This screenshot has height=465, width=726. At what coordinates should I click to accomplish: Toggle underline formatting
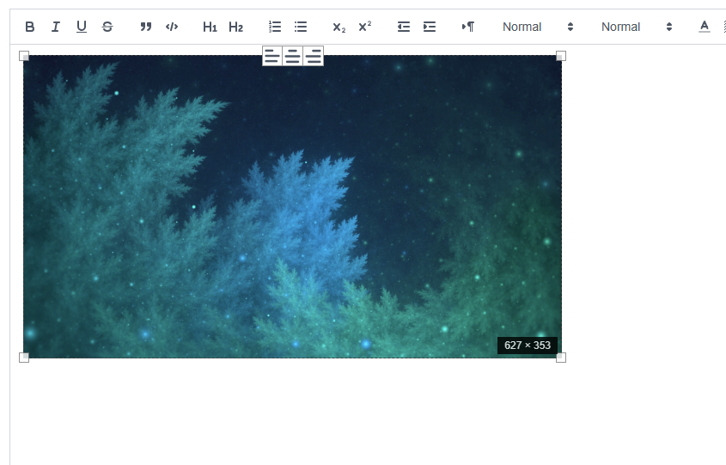[x=82, y=27]
